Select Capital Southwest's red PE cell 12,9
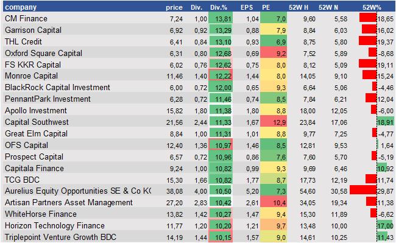The height and width of the screenshot is (243, 396). point(274,122)
